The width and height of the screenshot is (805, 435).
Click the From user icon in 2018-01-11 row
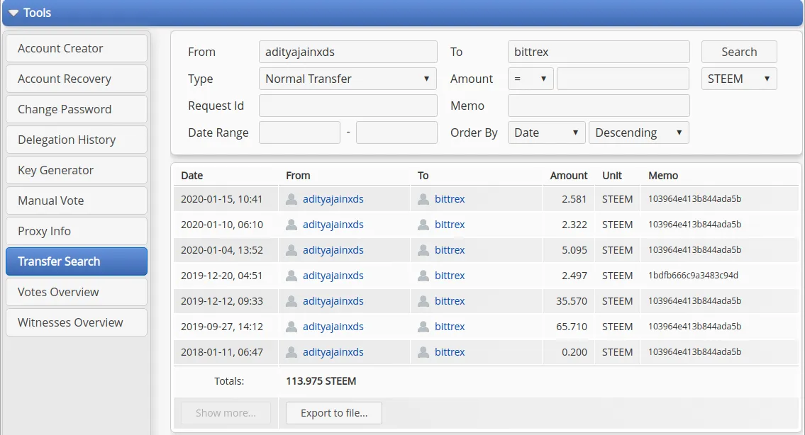click(291, 352)
